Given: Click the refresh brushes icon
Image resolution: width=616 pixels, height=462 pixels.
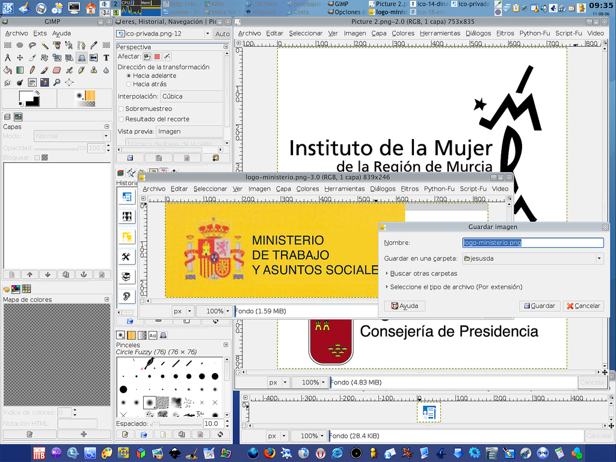Looking at the screenshot, I should point(220,434).
